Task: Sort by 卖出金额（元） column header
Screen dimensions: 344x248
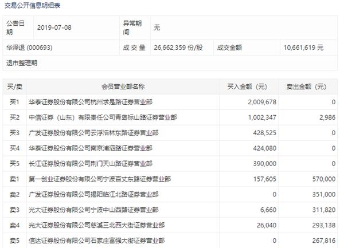Action: click(307, 86)
